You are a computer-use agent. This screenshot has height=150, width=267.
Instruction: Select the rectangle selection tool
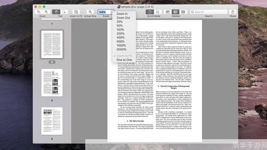(x=64, y=12)
